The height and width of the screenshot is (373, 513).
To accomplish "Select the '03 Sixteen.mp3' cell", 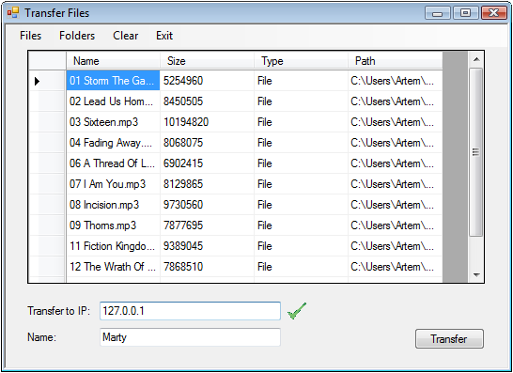I will [113, 122].
